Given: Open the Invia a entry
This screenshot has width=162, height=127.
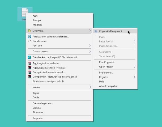Looking at the screenshot, I should 59,87.
